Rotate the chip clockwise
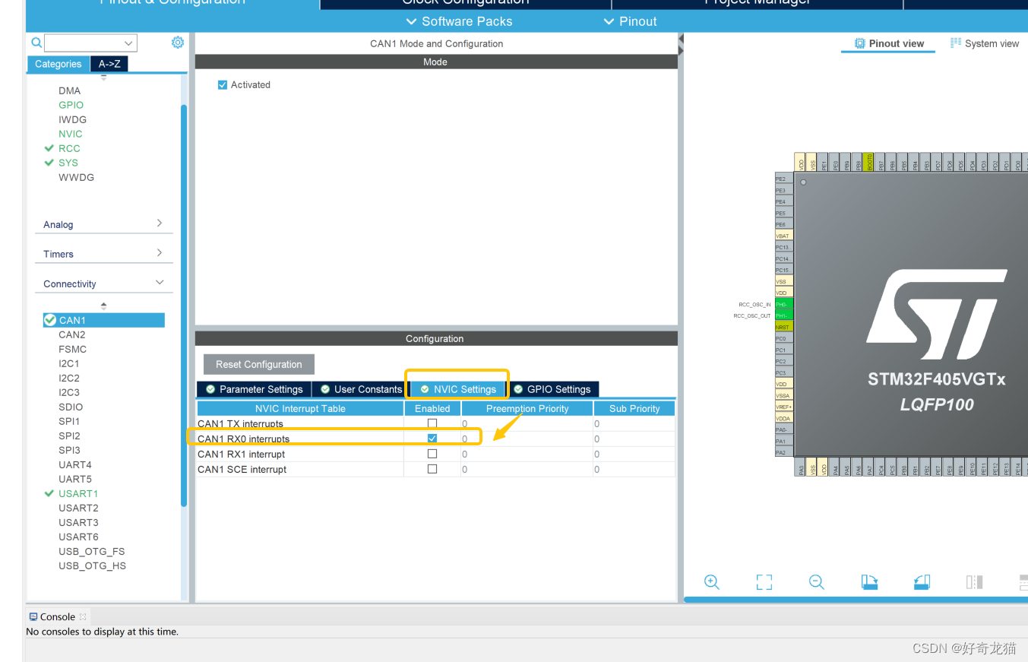This screenshot has height=662, width=1028. (870, 582)
